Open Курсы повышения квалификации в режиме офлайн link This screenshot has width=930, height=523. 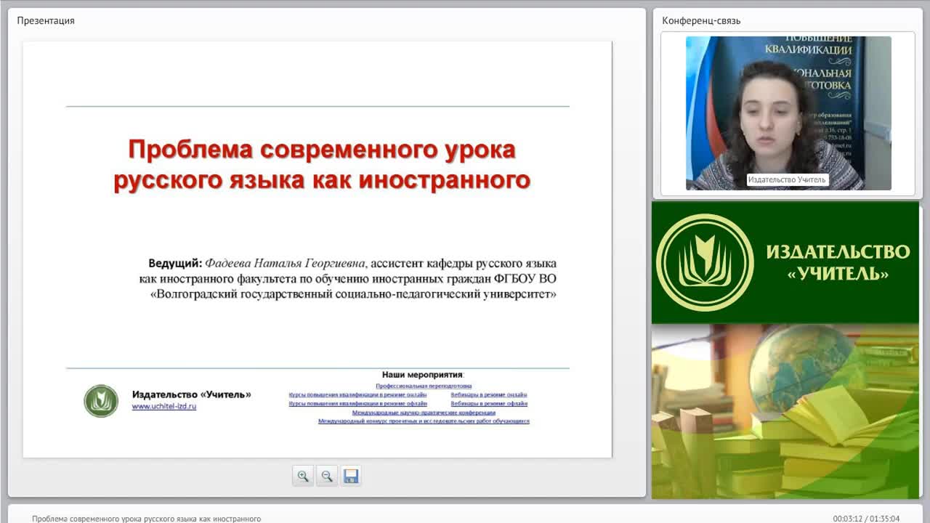click(357, 404)
